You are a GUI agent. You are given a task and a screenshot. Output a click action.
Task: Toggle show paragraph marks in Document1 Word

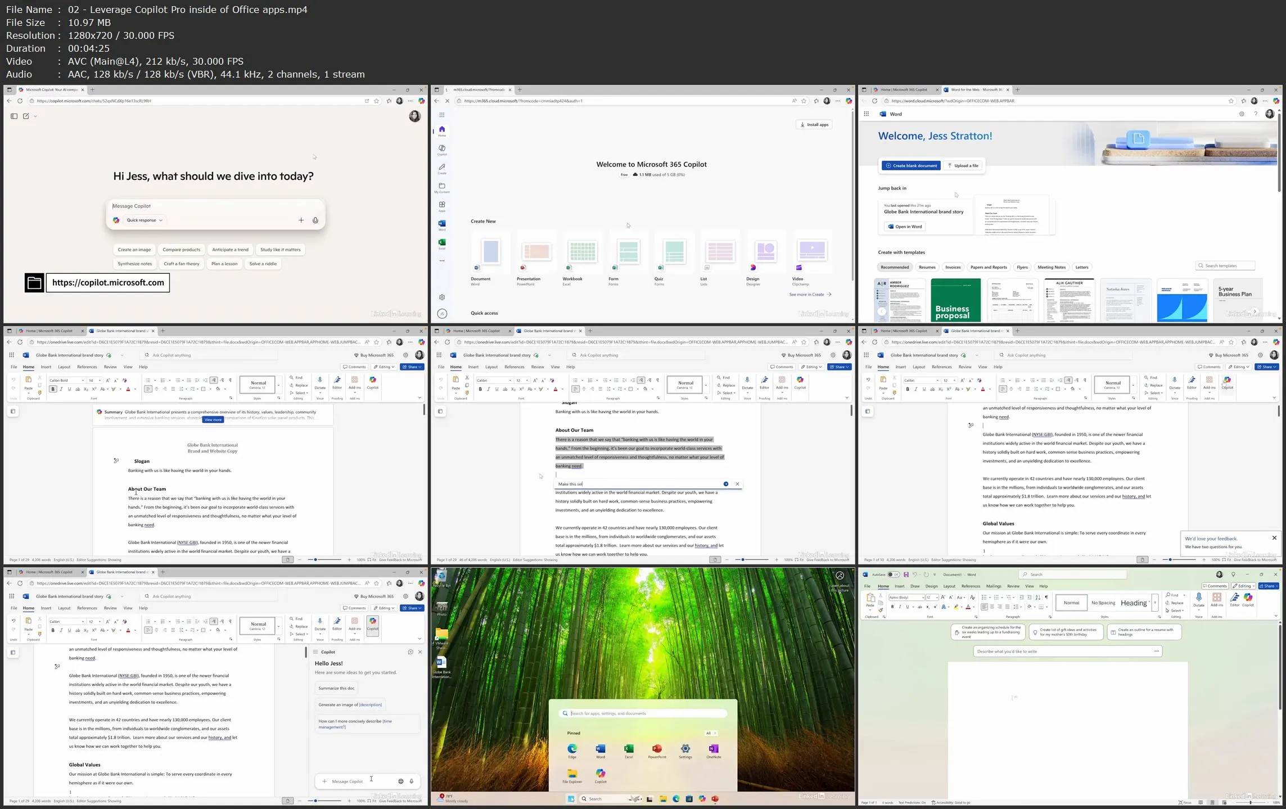pyautogui.click(x=1046, y=598)
